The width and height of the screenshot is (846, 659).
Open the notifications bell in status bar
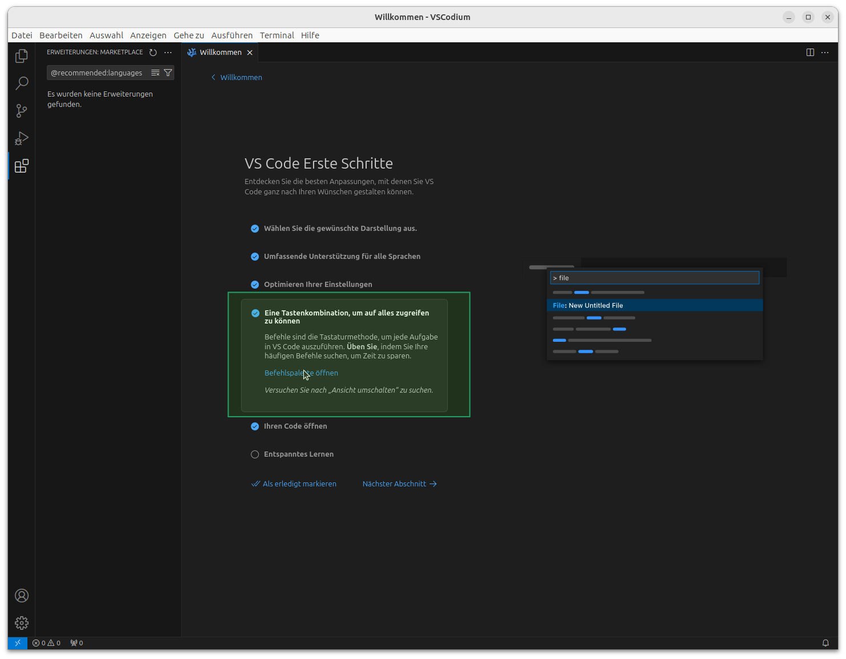coord(825,643)
